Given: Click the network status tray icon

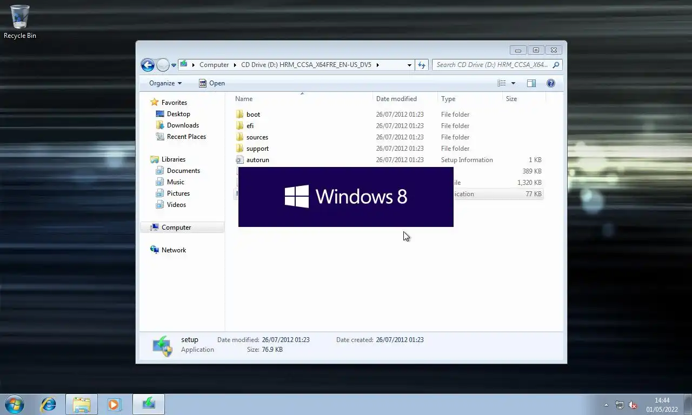Looking at the screenshot, I should tap(620, 405).
